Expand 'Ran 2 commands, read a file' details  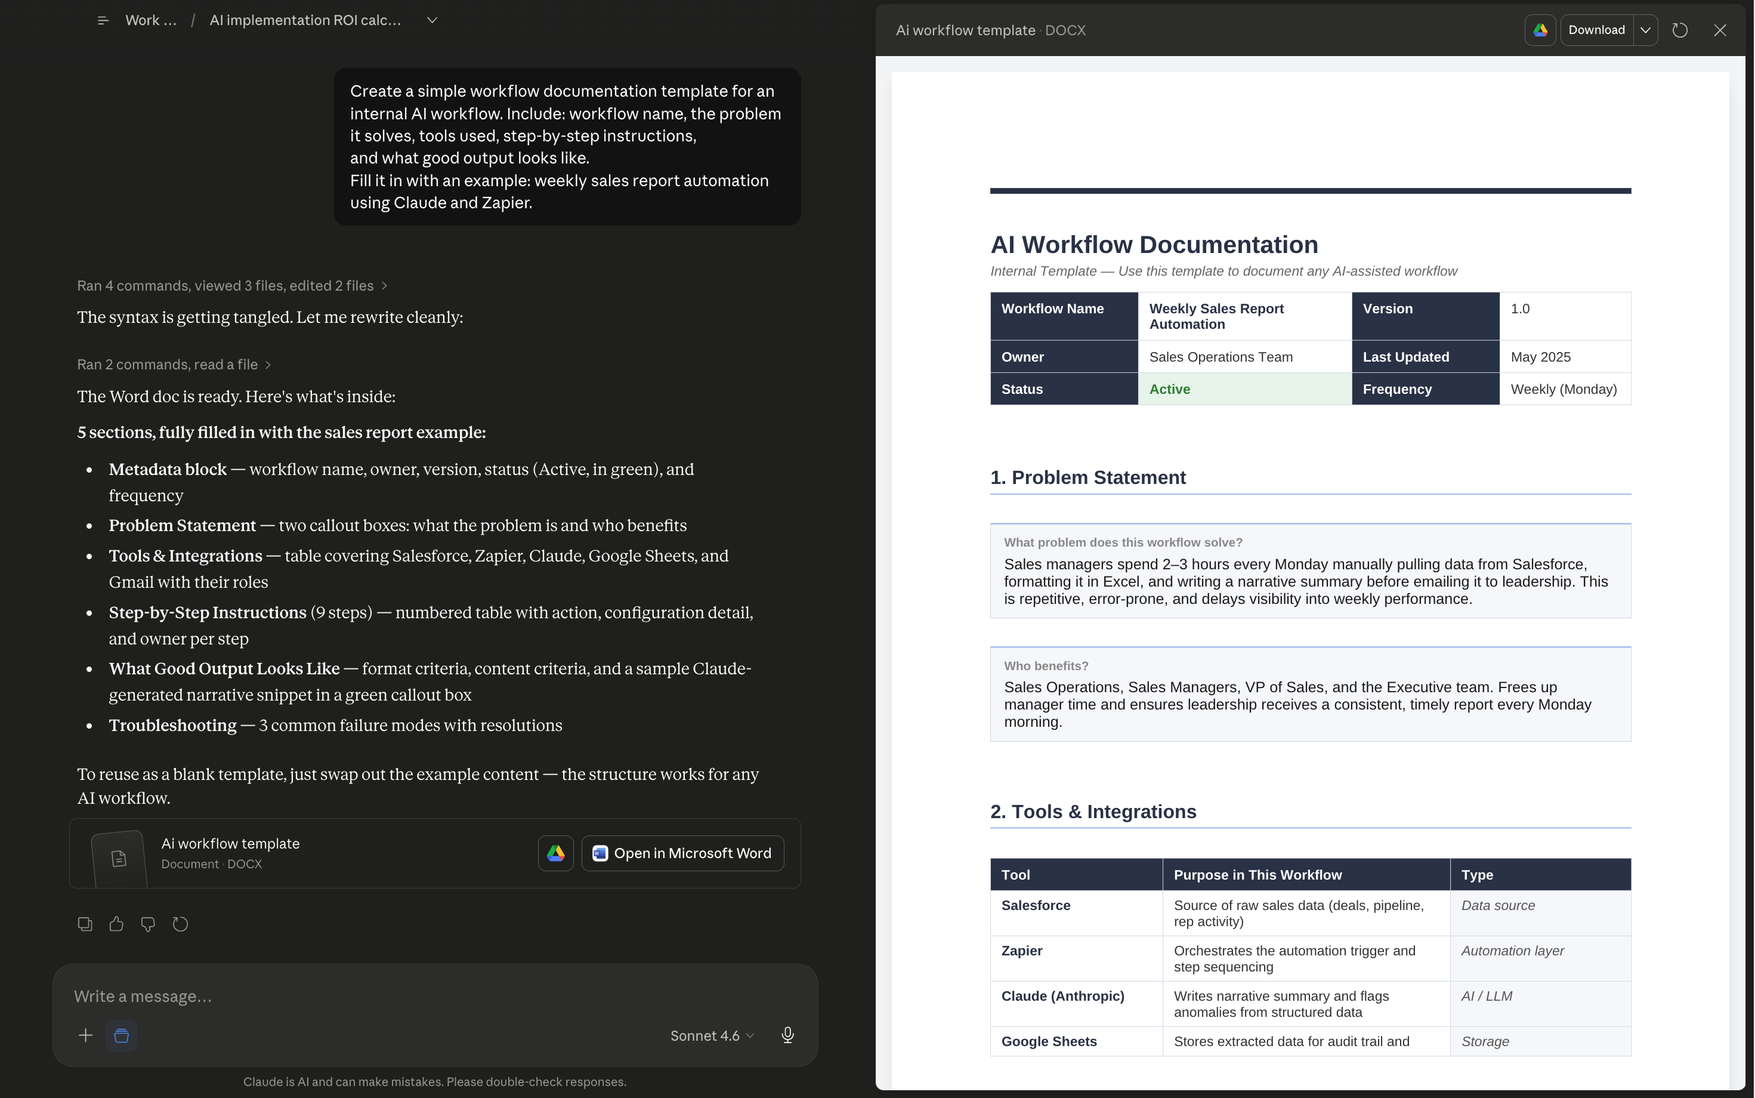[174, 365]
